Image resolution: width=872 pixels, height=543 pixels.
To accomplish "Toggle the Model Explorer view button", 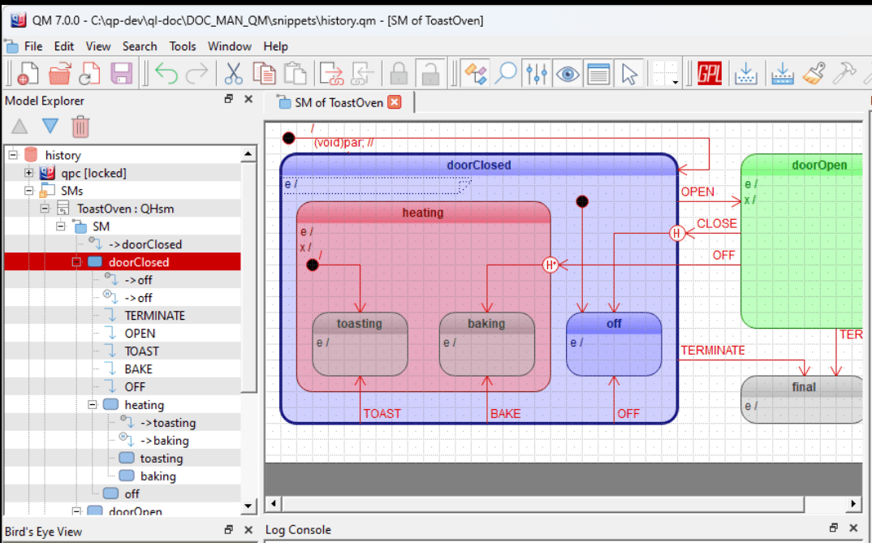I will click(476, 73).
